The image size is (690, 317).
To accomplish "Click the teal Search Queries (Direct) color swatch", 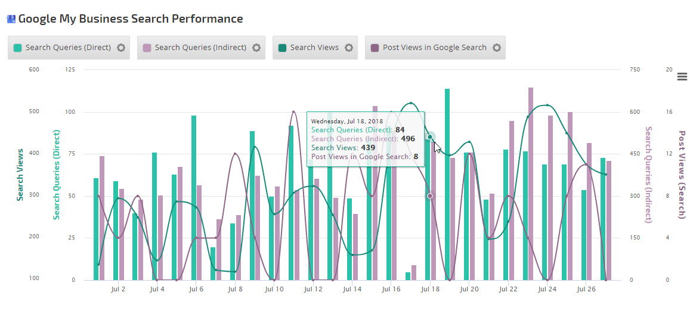I will (x=18, y=48).
